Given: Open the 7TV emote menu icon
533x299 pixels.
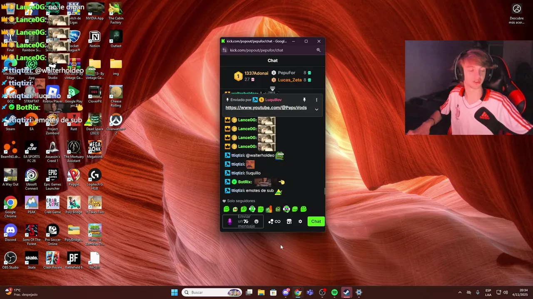Looking at the screenshot, I should [x=246, y=222].
